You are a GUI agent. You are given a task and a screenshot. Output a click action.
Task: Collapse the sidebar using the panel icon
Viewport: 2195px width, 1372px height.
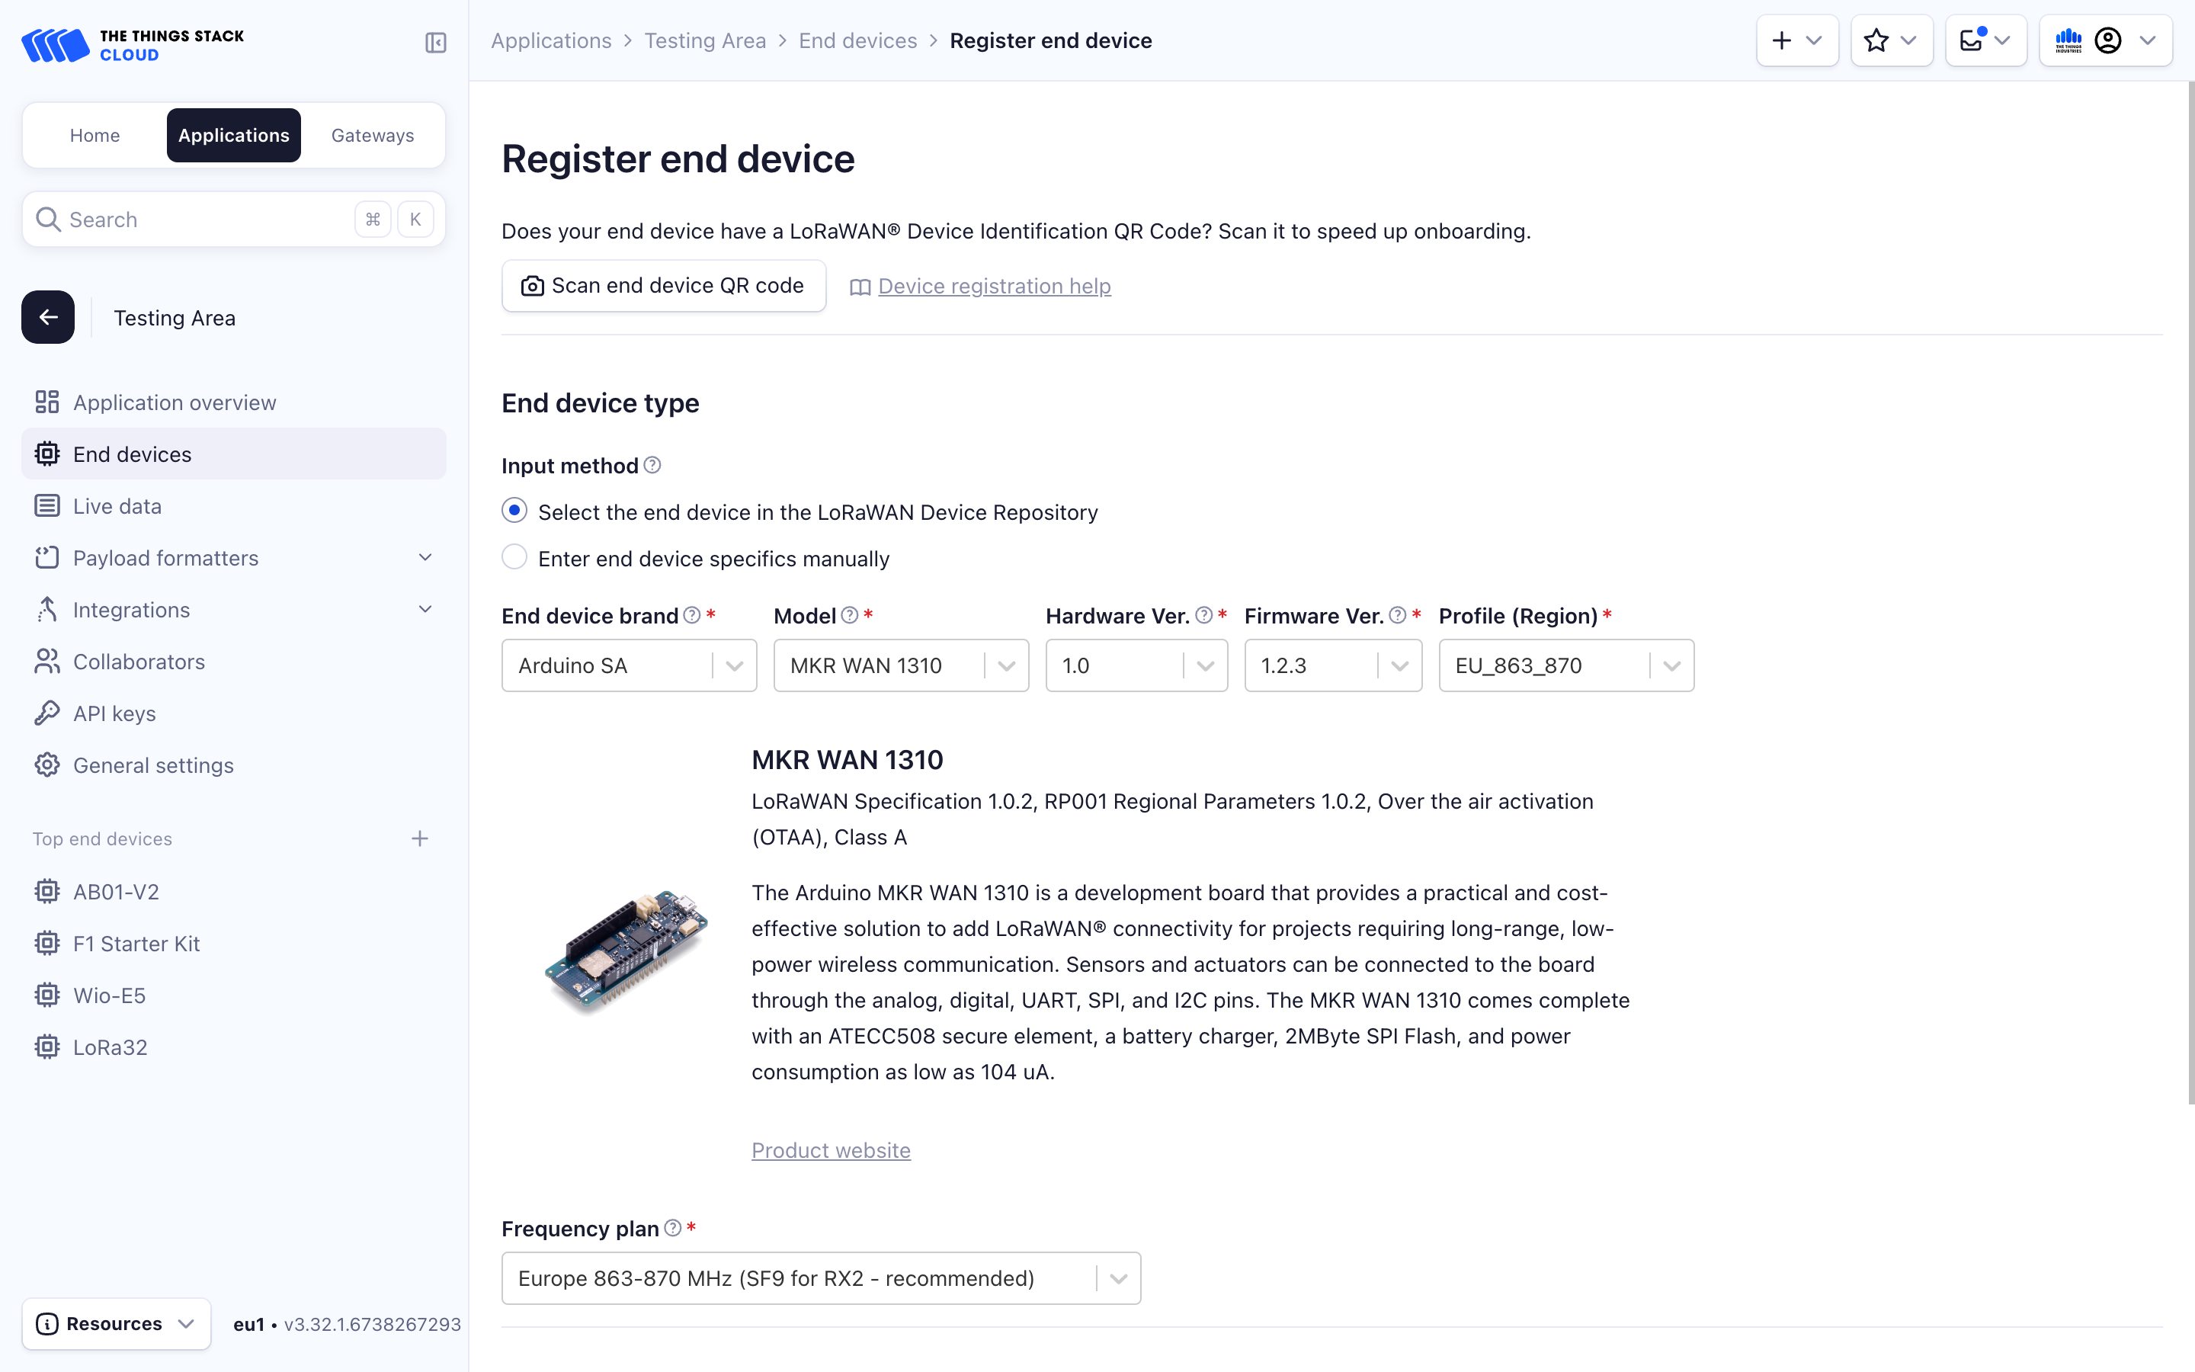coord(435,43)
